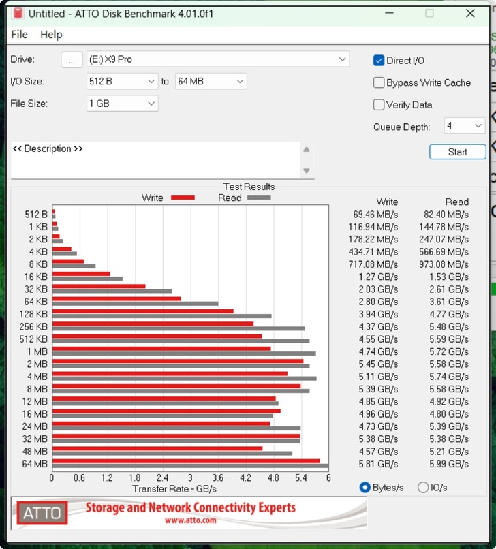The image size is (496, 549).
Task: Uncheck the Direct I/O checkbox
Action: (x=379, y=61)
